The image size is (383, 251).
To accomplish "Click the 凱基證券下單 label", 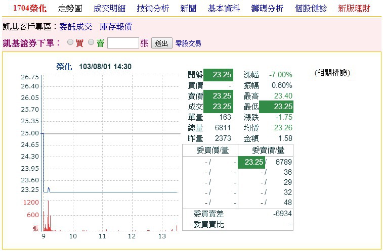I will point(31,43).
